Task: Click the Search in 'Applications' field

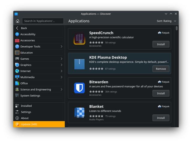Action: tap(43, 21)
